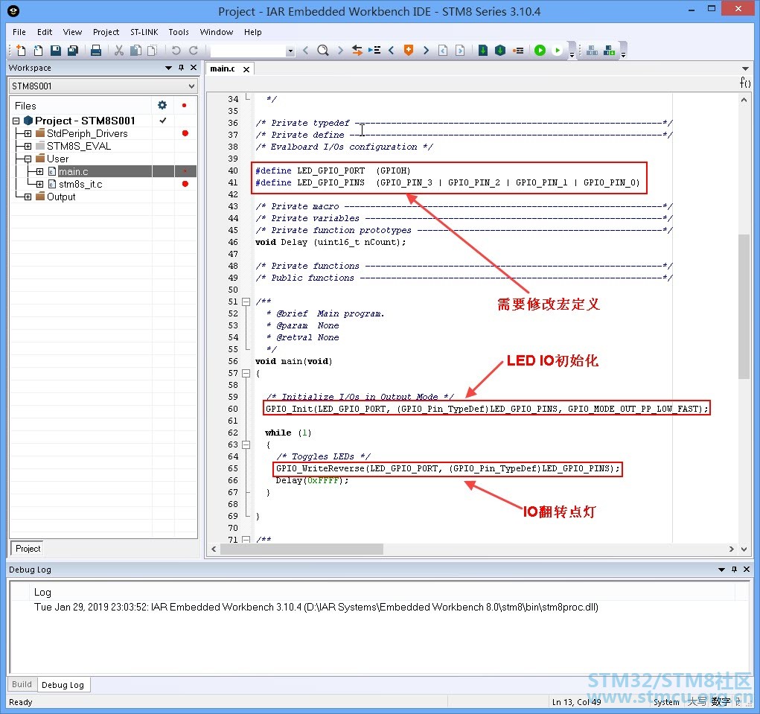The height and width of the screenshot is (714, 760).
Task: Collapse code fold at line 51
Action: coord(246,302)
